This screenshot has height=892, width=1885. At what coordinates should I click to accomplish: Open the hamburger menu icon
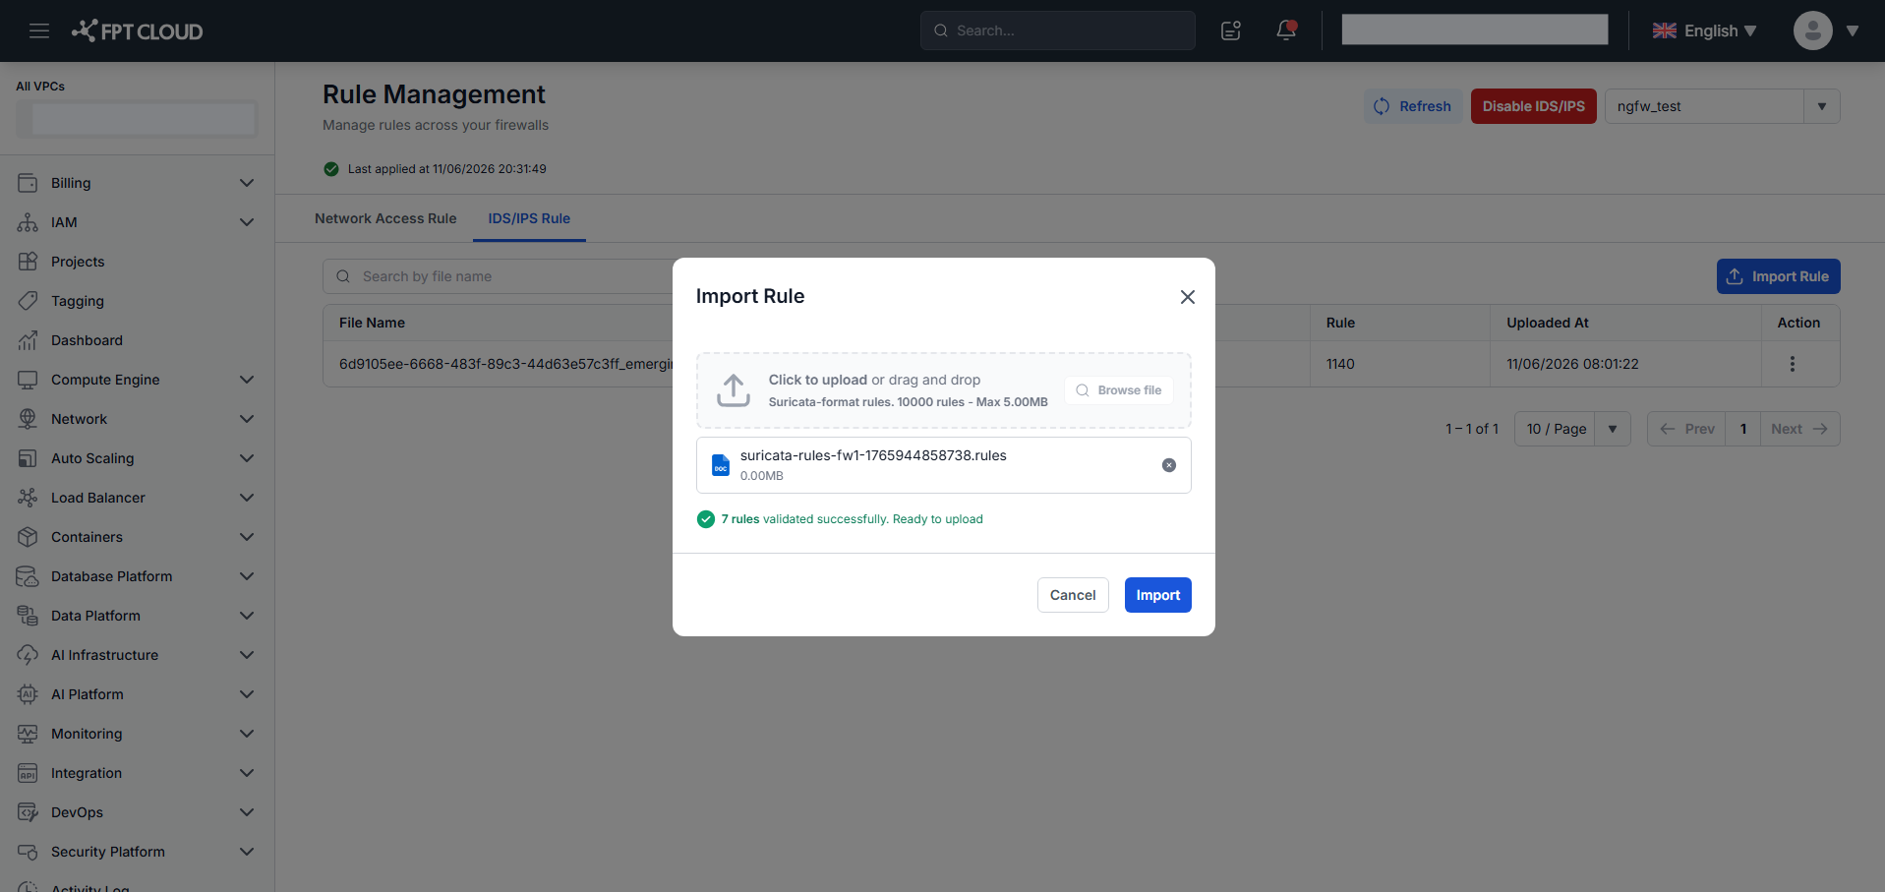[x=39, y=30]
